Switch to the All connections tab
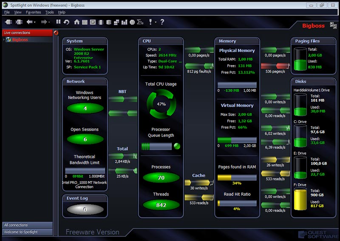 pyautogui.click(x=27, y=225)
